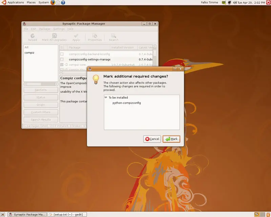Click Reload icon in Synaptic toolbar
Image resolution: width=271 pixels, height=217 pixels.
[x=33, y=37]
